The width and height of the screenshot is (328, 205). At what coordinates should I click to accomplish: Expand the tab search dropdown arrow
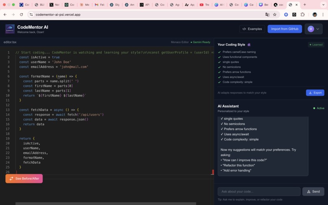324,4
